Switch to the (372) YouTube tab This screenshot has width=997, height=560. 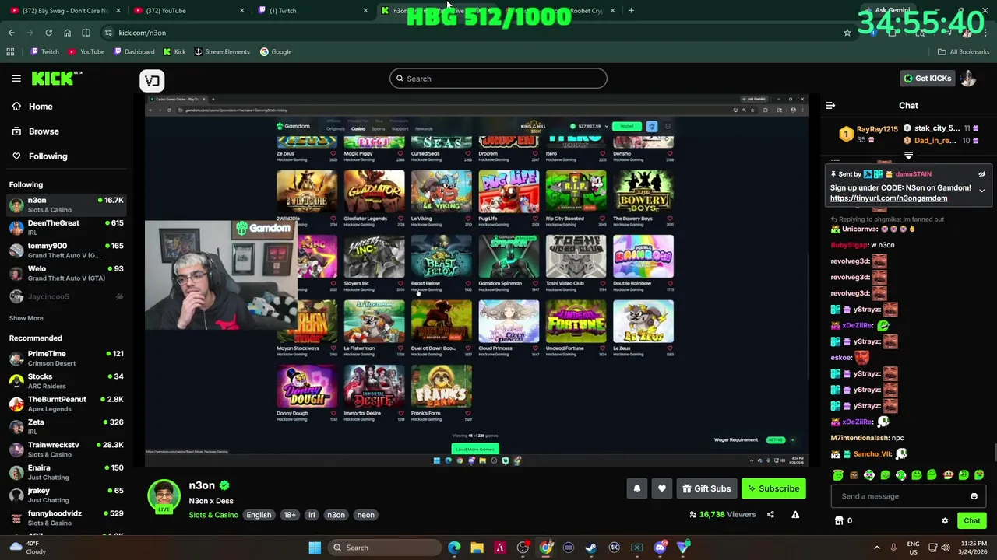pyautogui.click(x=187, y=11)
